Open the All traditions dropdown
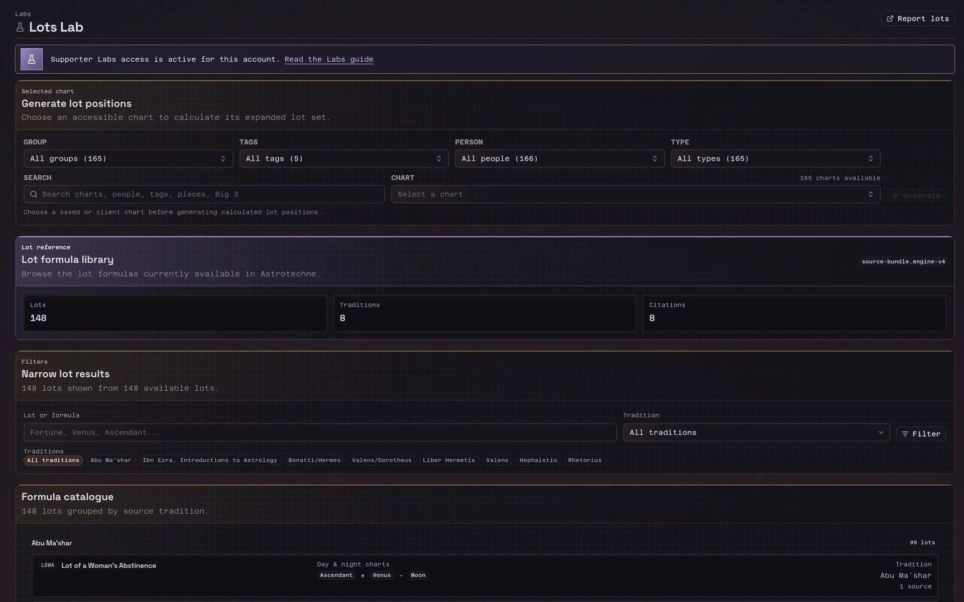This screenshot has height=602, width=964. pos(756,432)
